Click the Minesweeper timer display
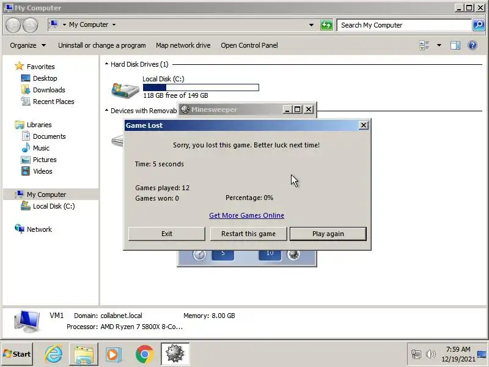 click(222, 254)
